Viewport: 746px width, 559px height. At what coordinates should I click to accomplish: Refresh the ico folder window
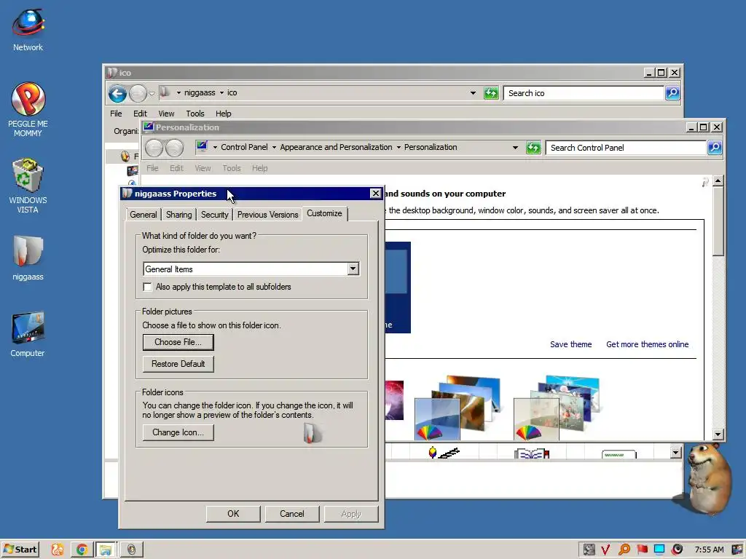[490, 93]
